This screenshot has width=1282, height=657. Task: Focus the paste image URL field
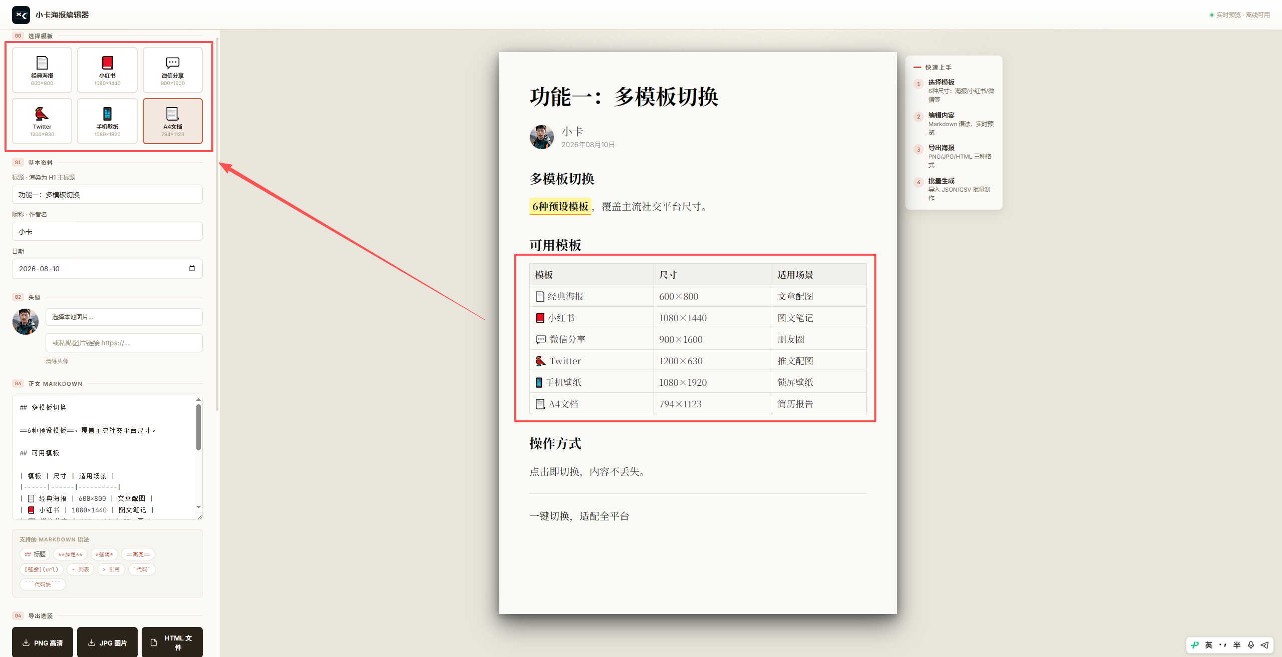click(x=124, y=343)
